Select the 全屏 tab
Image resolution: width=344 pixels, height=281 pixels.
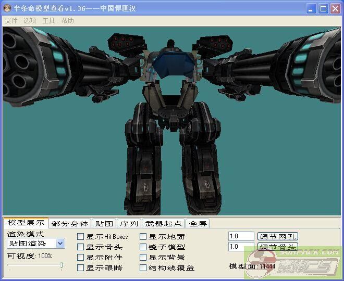click(198, 224)
